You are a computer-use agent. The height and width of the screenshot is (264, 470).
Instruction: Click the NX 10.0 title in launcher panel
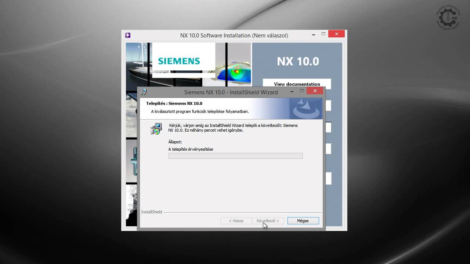pyautogui.click(x=298, y=61)
